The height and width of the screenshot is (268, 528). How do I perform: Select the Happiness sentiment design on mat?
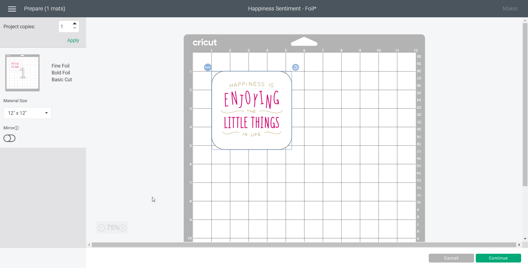click(252, 110)
